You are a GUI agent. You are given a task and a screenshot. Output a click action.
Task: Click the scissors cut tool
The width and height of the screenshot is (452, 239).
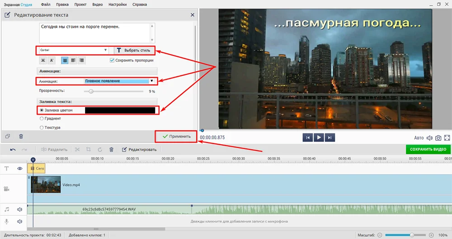pyautogui.click(x=77, y=150)
